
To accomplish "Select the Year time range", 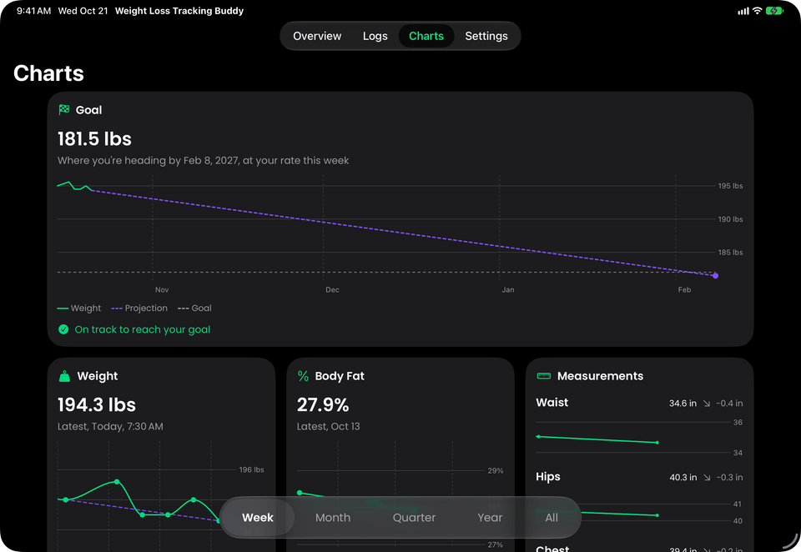I will coord(490,517).
